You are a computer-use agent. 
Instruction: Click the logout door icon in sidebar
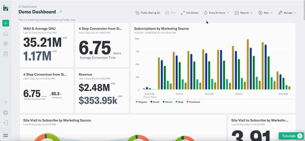[6, 123]
